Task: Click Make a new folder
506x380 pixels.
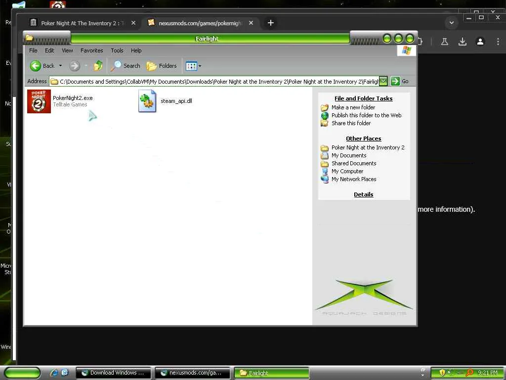Action: [x=353, y=107]
